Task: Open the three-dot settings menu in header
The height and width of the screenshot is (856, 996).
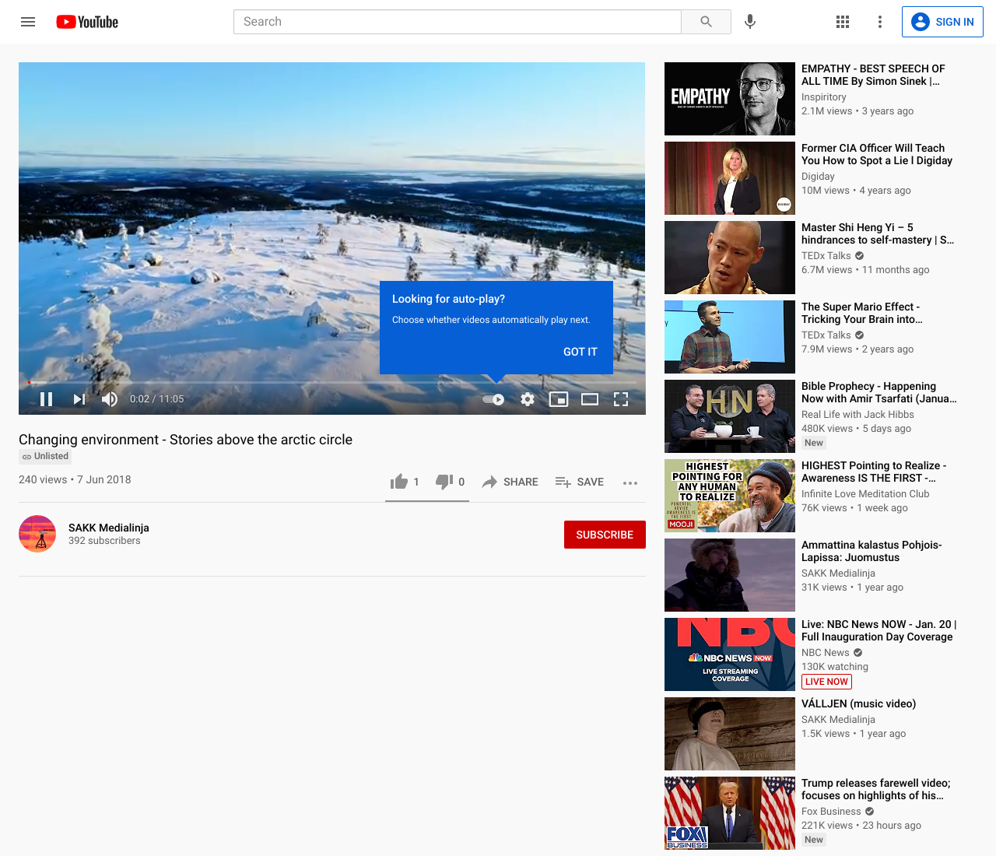Action: pos(880,22)
